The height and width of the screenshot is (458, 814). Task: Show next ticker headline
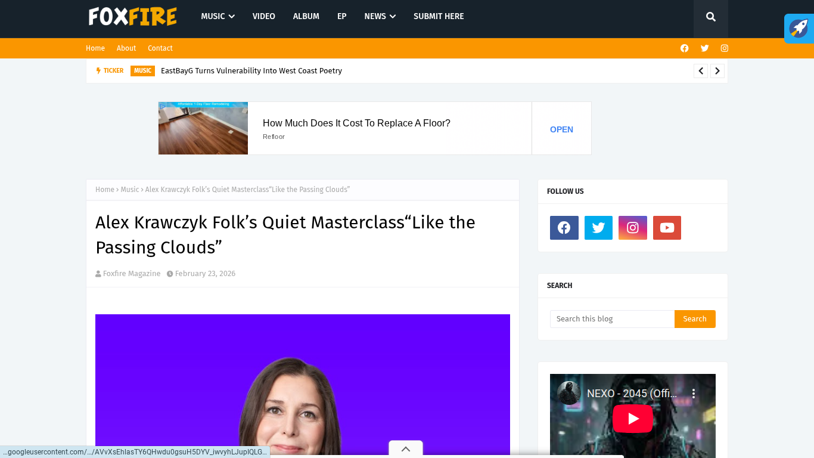pyautogui.click(x=717, y=71)
